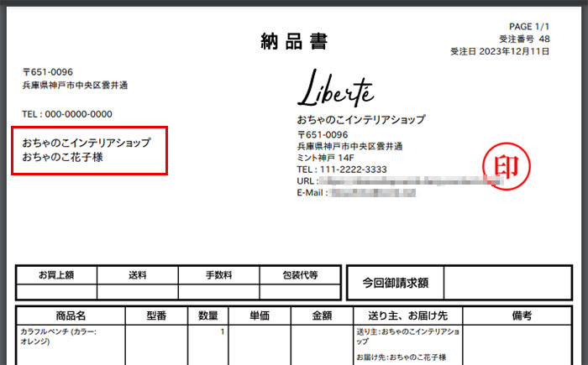Click the お届け先:おちゃのこ花子様 delivery text

point(402,357)
